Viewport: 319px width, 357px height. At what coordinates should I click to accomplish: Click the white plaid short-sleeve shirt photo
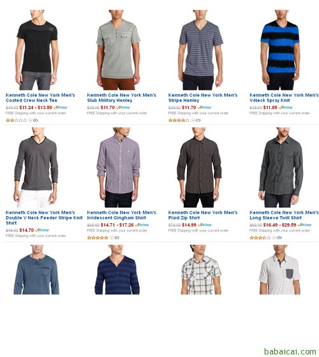(201, 270)
